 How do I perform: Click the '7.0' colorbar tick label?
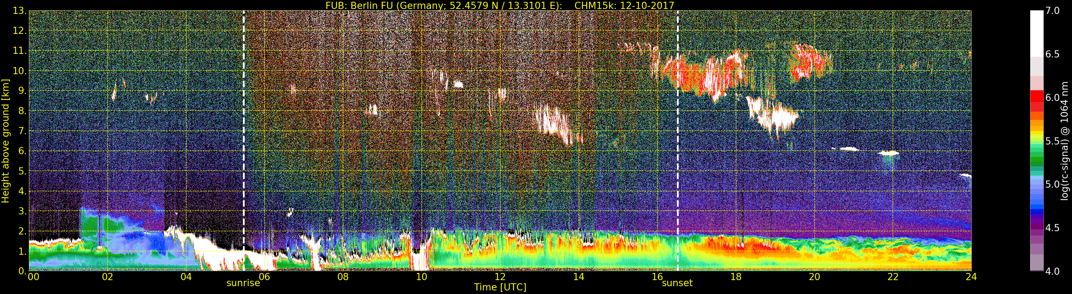[1052, 11]
